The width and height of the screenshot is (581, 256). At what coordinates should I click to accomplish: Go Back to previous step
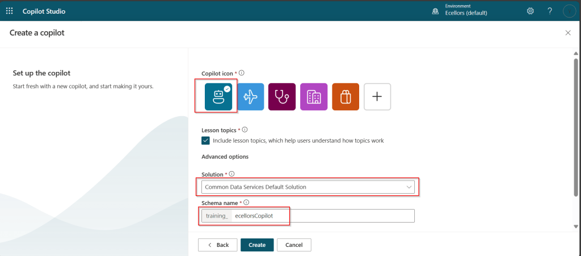(x=217, y=245)
